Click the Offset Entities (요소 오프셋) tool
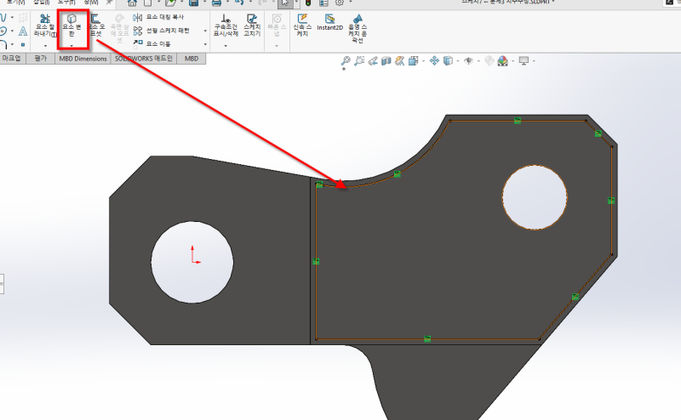This screenshot has height=420, width=681. [95, 23]
